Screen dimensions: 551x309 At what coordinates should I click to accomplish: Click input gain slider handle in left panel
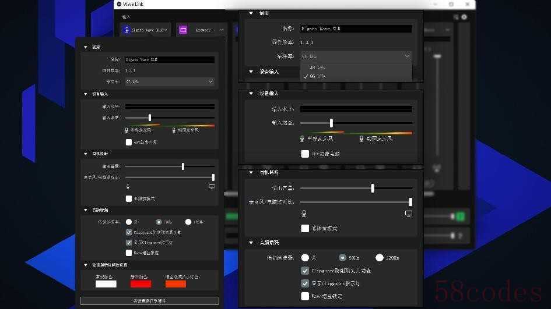click(x=150, y=118)
